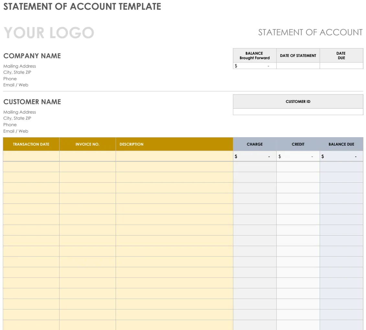Click the first empty TRANSACTION DATE cell
Viewport: 366px width, 330px height.
click(31, 156)
